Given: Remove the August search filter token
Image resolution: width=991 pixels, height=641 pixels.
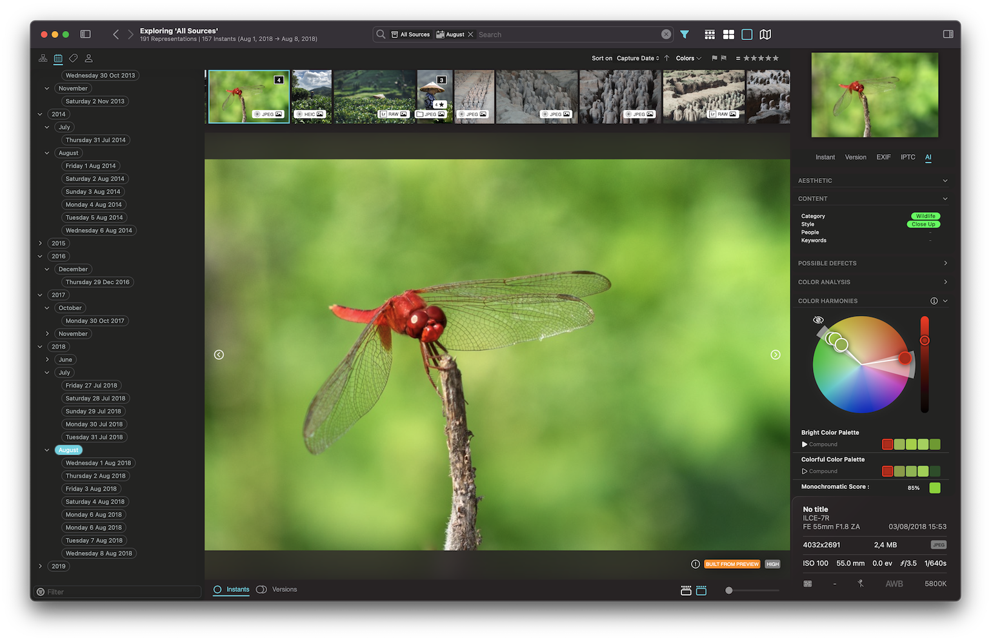Looking at the screenshot, I should (x=470, y=34).
